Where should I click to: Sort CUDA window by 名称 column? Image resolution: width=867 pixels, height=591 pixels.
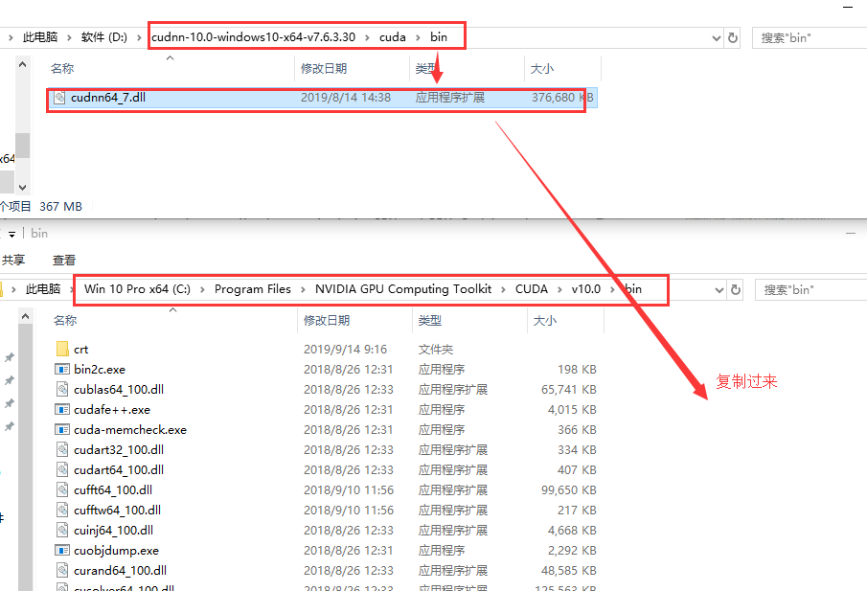65,320
